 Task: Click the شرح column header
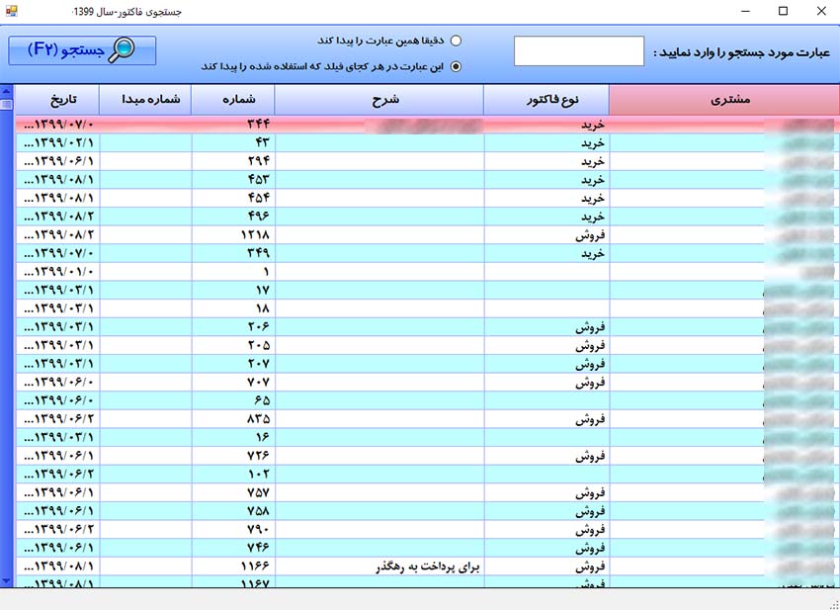tap(379, 100)
